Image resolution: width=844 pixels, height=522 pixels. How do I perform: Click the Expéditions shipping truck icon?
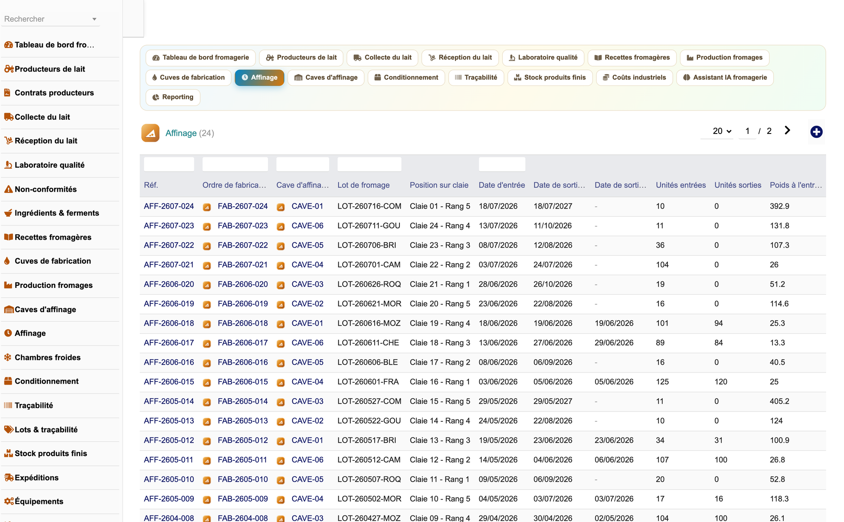[8, 478]
